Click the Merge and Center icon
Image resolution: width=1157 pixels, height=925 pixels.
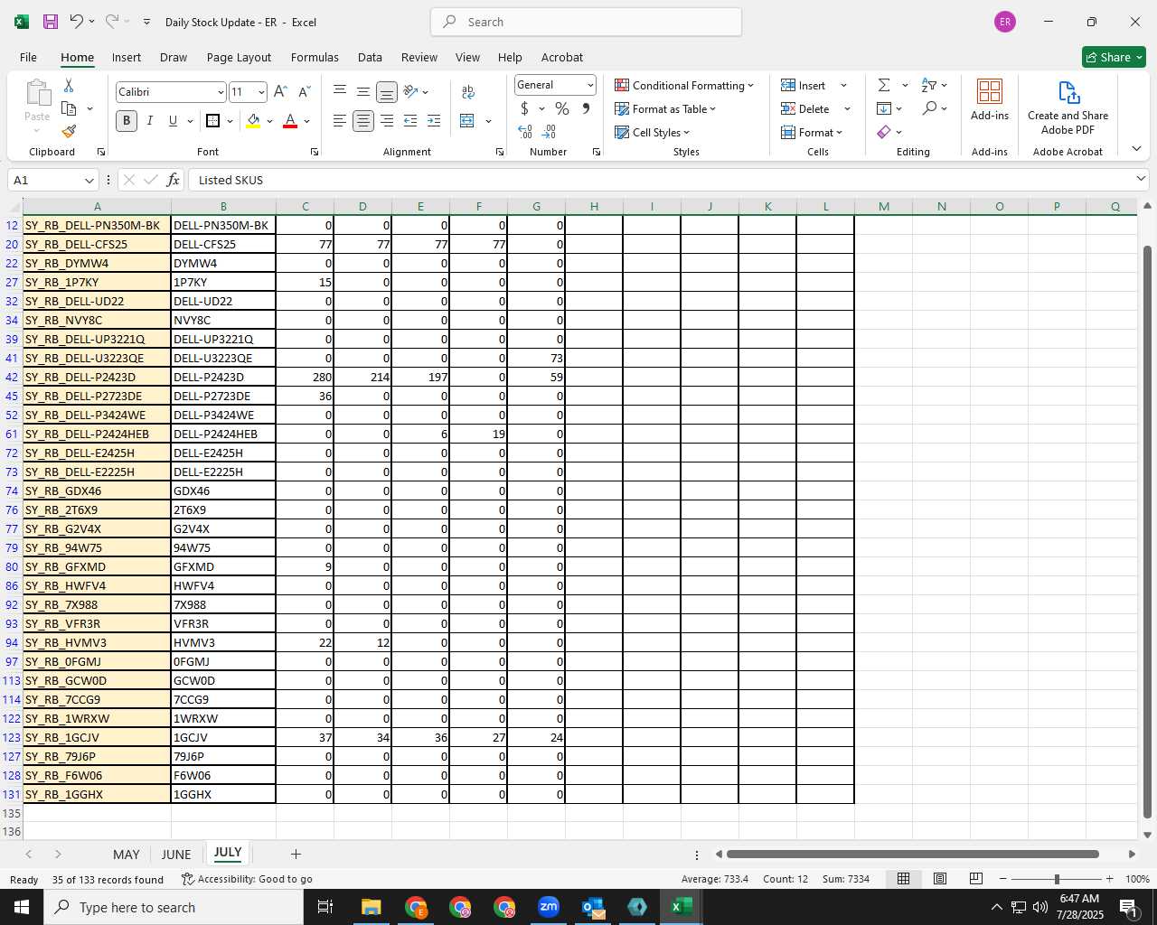[x=467, y=120]
